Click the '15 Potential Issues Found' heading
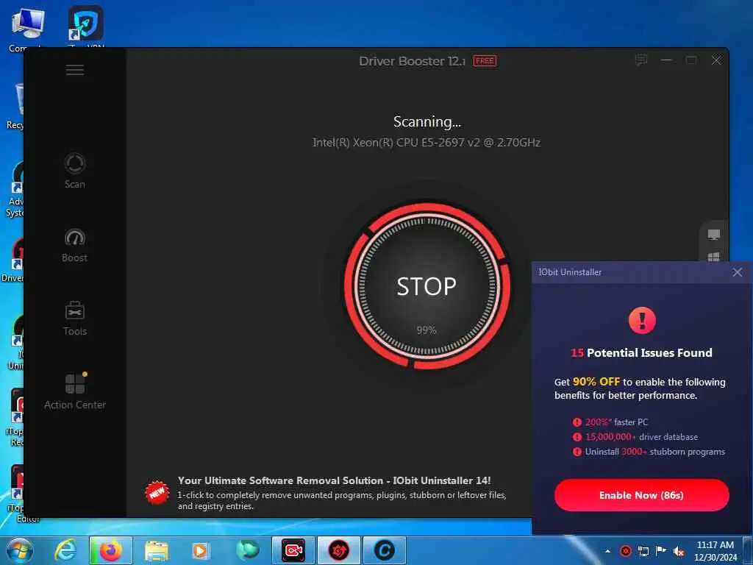 pos(641,352)
